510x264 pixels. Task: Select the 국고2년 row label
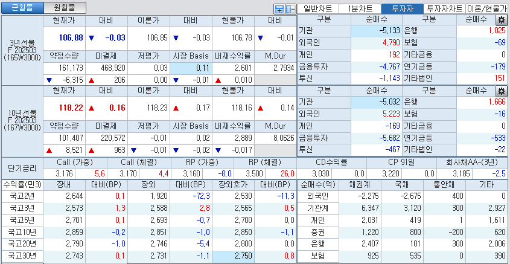[x=22, y=196]
